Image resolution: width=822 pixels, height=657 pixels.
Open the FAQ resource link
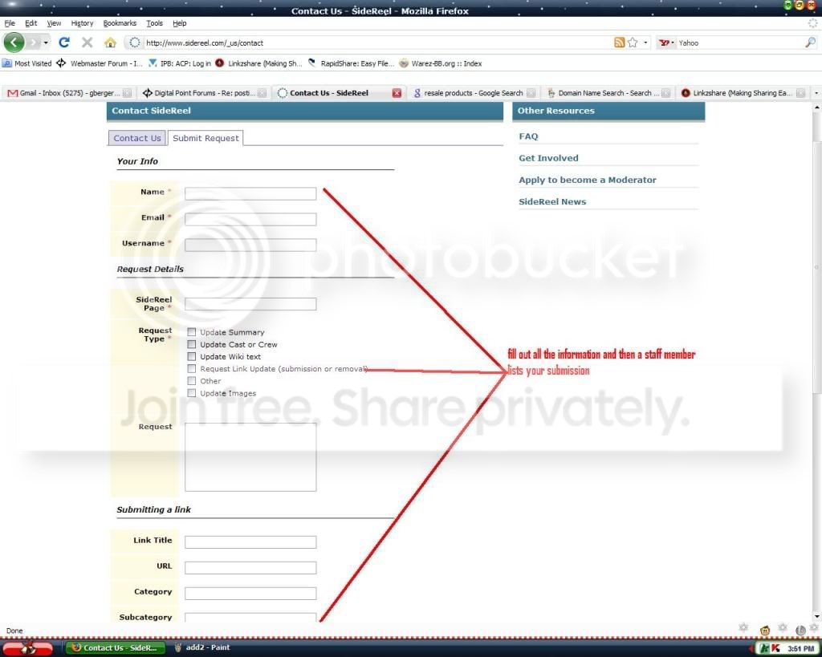[528, 136]
